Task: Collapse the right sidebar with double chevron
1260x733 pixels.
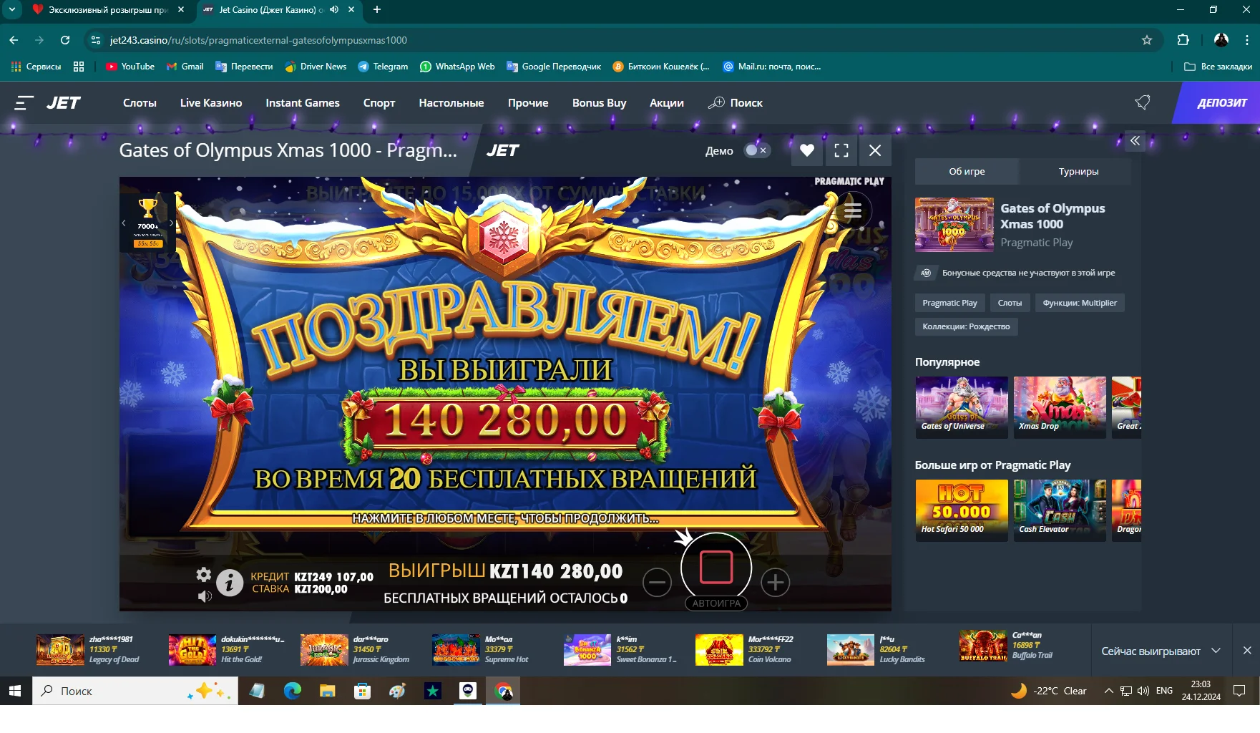Action: 1135,141
